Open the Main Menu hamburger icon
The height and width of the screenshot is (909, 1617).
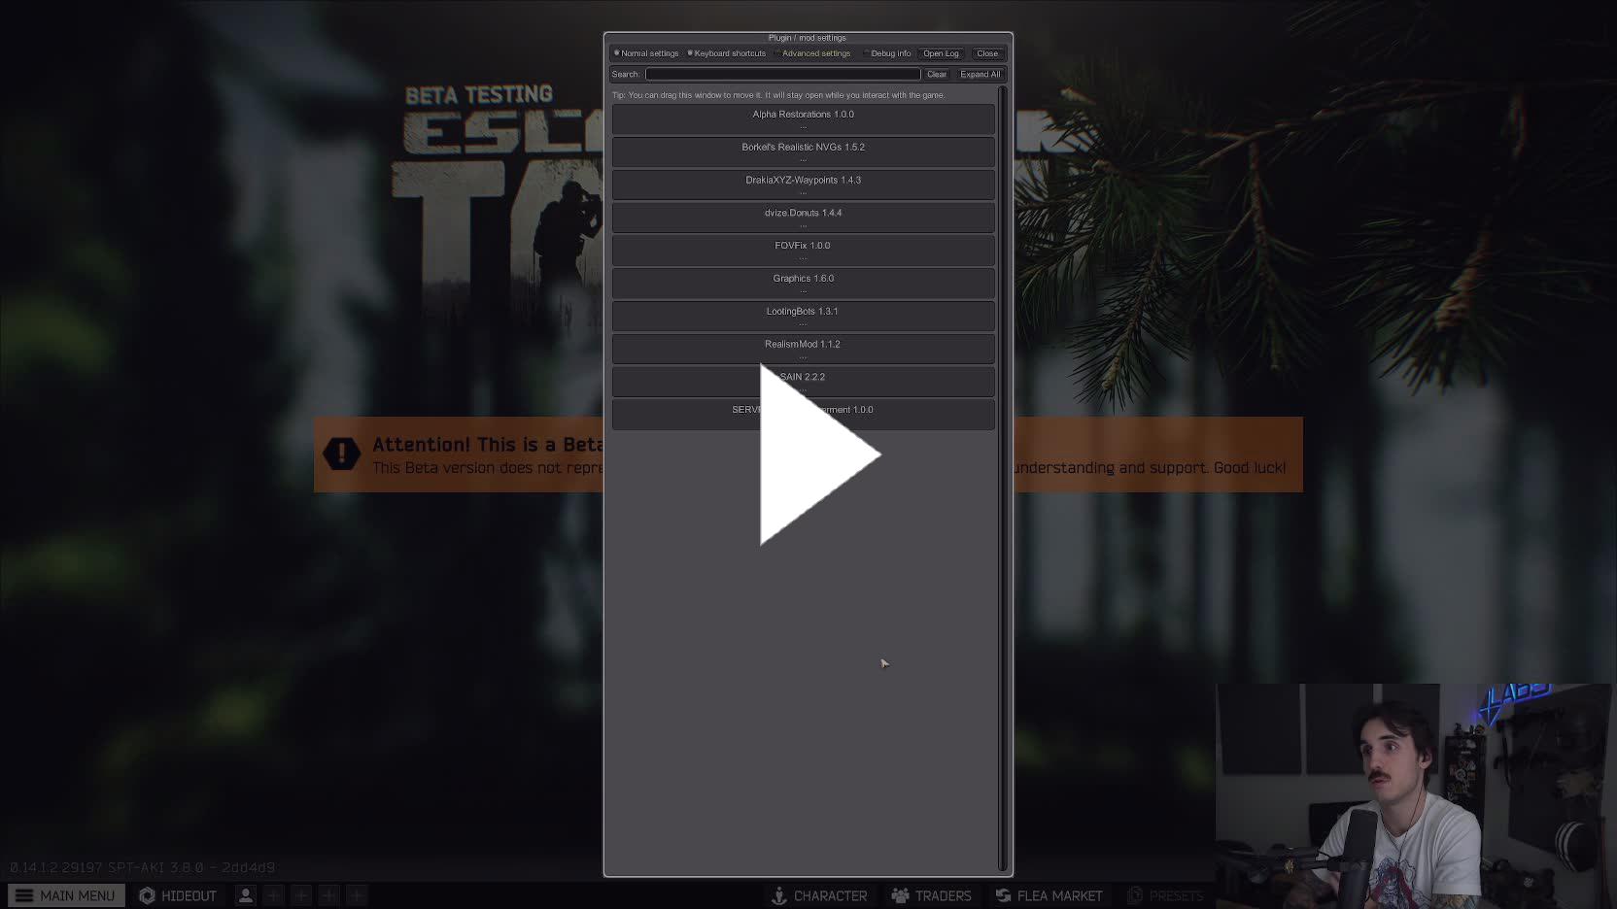click(x=24, y=895)
